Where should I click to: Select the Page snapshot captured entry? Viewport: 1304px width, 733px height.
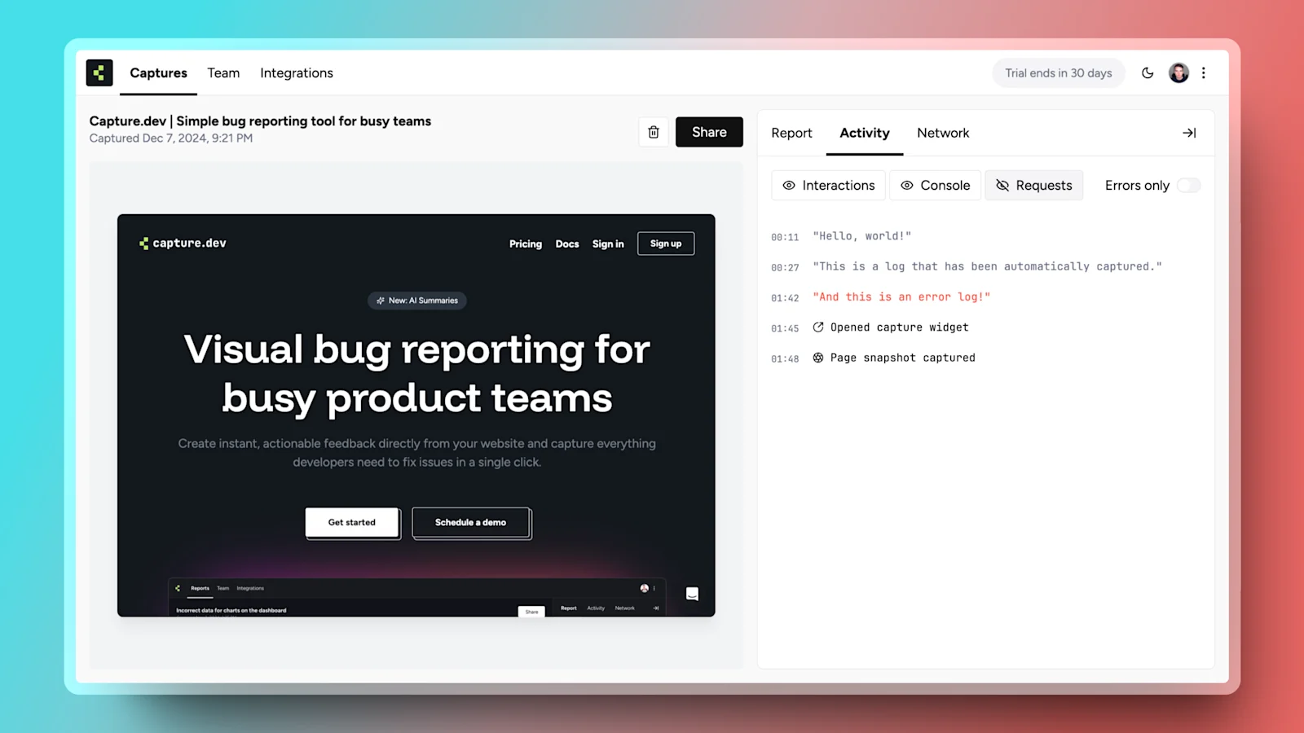click(x=894, y=358)
